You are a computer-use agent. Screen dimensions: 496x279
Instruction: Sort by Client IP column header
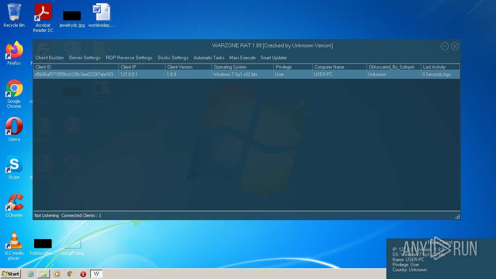pyautogui.click(x=142, y=67)
